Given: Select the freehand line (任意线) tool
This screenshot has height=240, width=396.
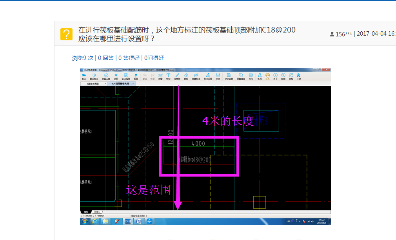Looking at the screenshot, I should point(177,77).
